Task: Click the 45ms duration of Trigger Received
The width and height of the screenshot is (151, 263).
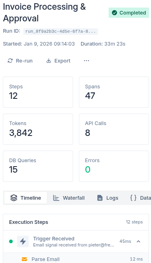Action: click(x=125, y=241)
